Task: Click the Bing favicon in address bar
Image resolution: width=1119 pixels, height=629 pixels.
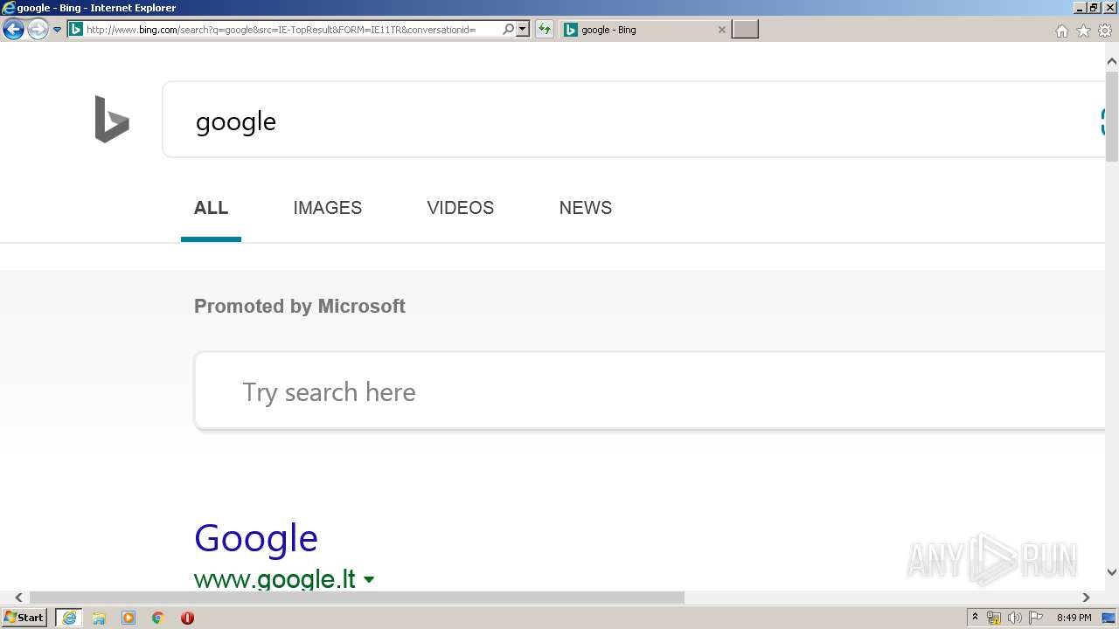Action: tap(76, 30)
